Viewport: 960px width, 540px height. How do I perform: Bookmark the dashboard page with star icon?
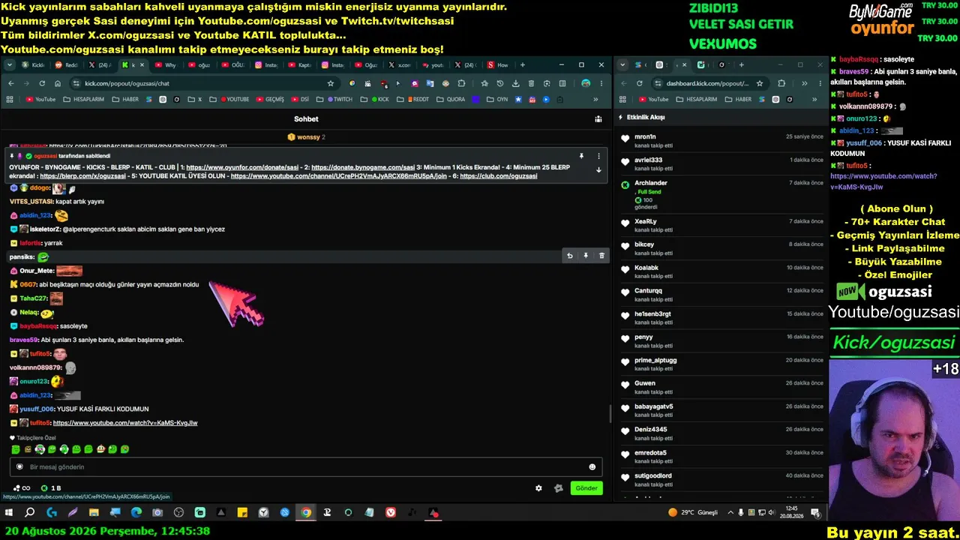(760, 83)
